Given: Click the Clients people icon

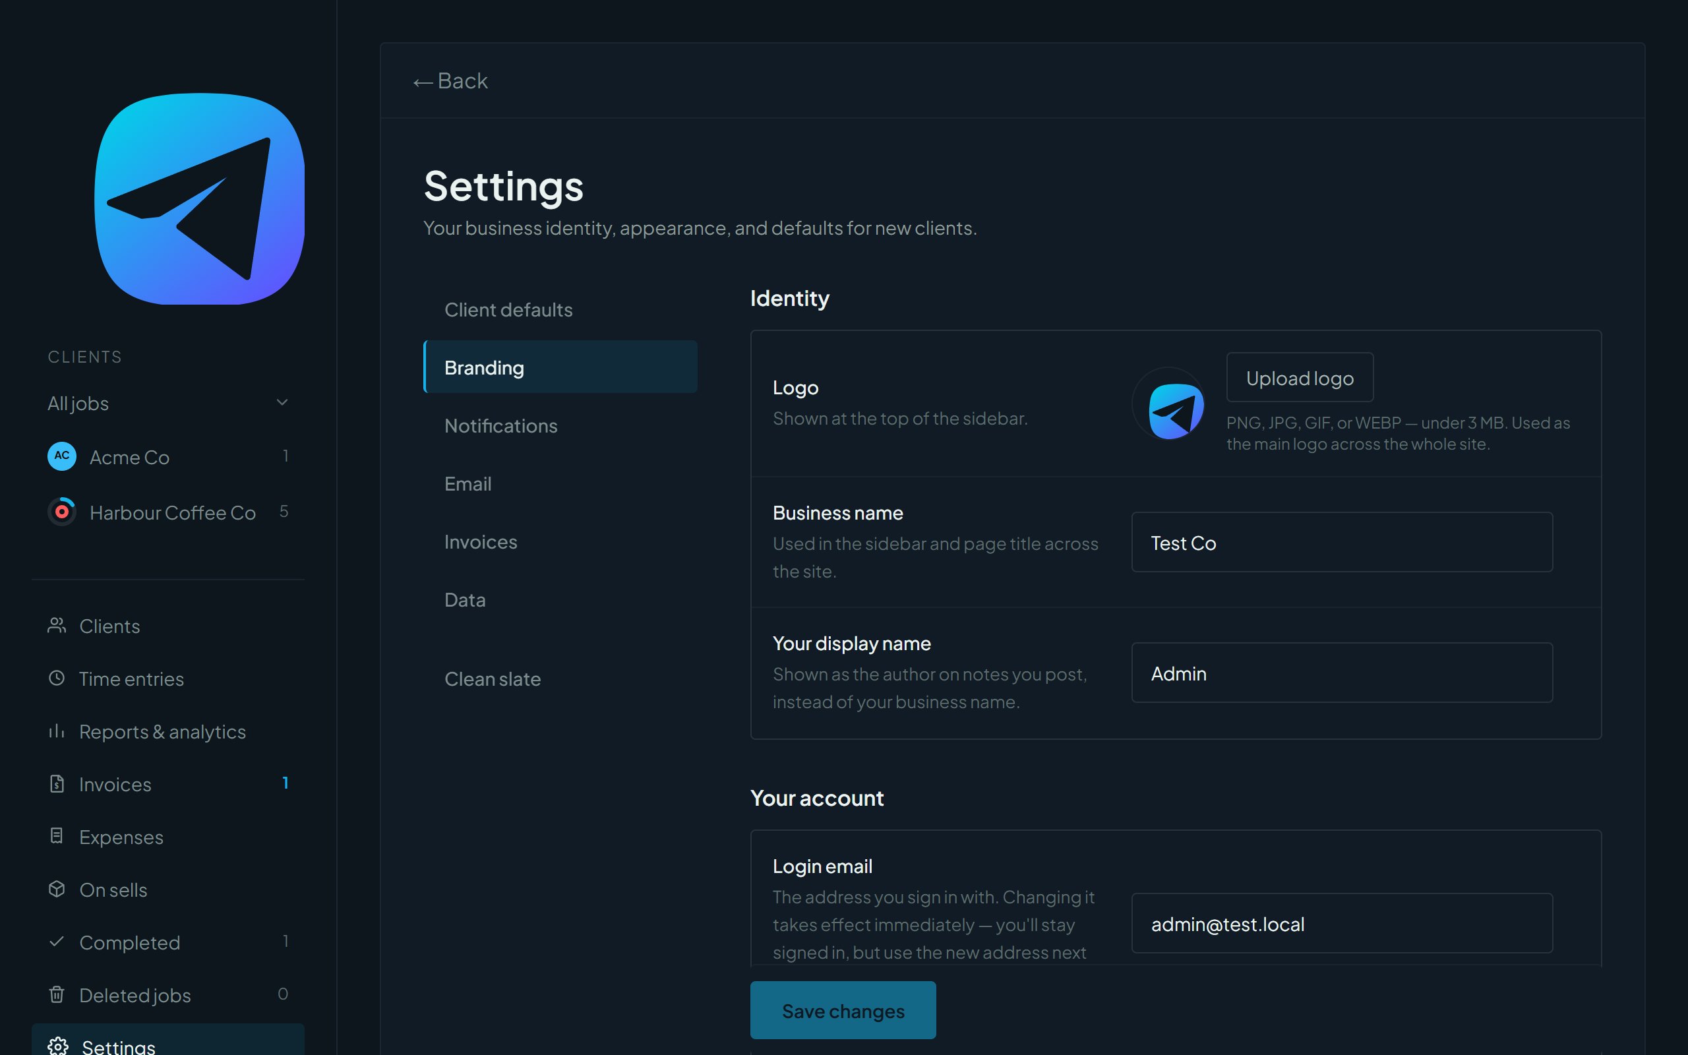Looking at the screenshot, I should coord(57,625).
